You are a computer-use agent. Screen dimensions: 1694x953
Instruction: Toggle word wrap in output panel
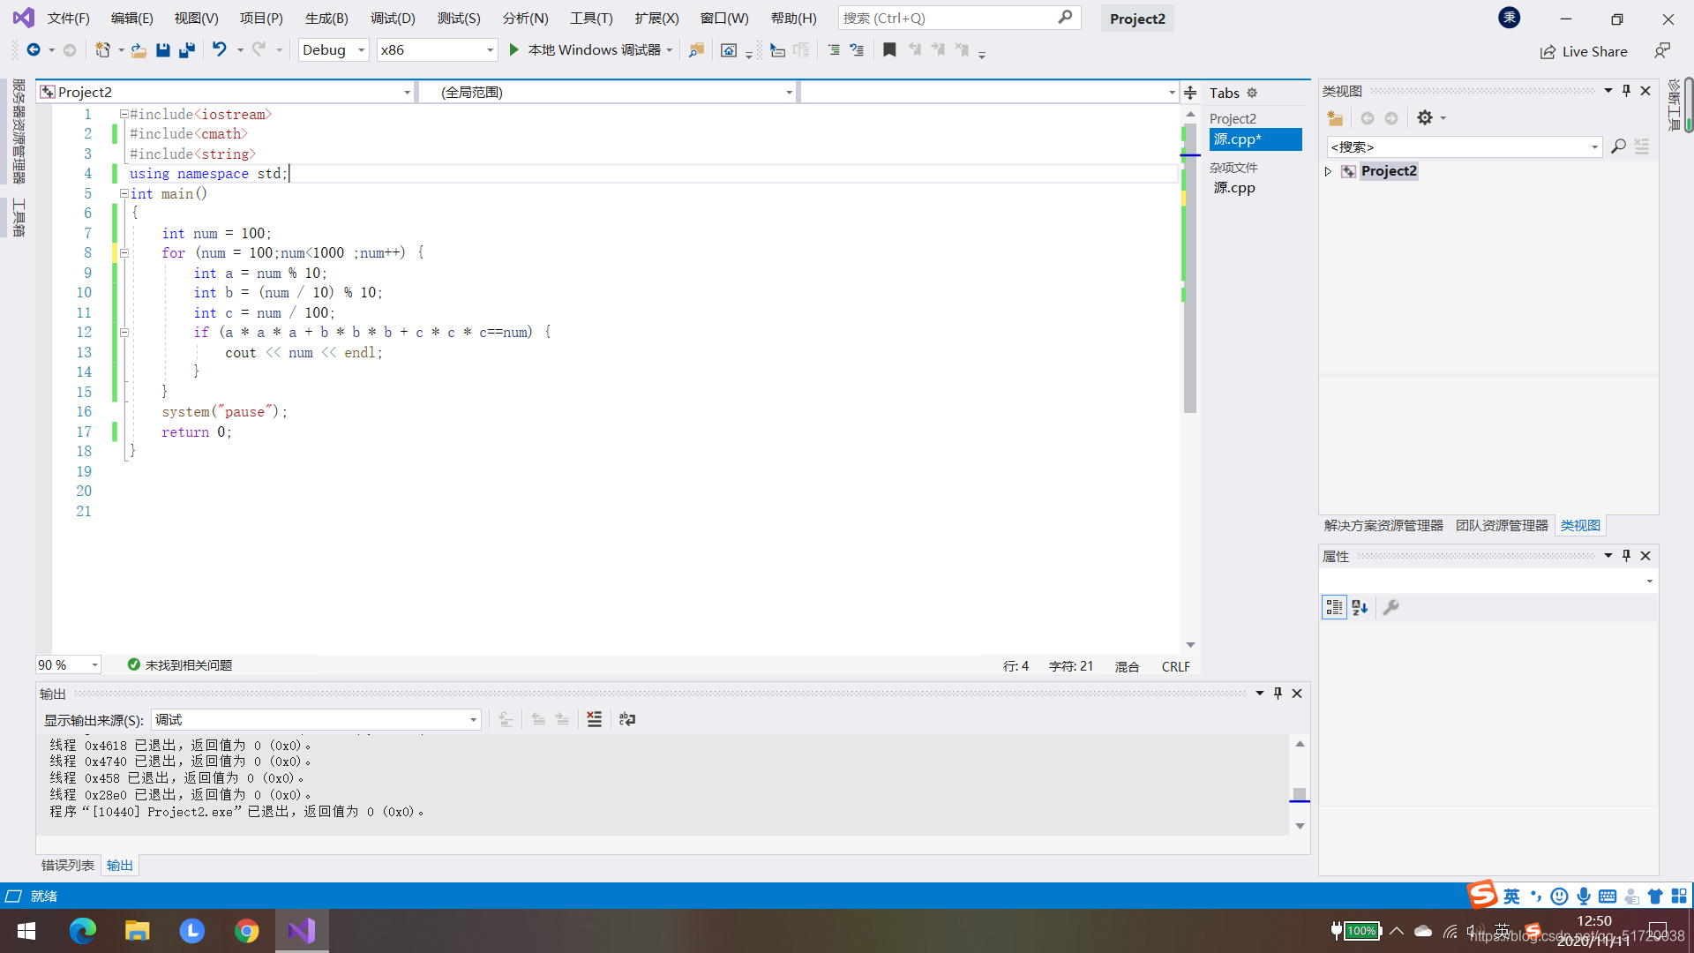(627, 719)
